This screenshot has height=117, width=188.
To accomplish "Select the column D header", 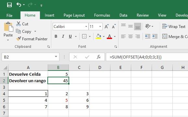I will coord(100,68).
